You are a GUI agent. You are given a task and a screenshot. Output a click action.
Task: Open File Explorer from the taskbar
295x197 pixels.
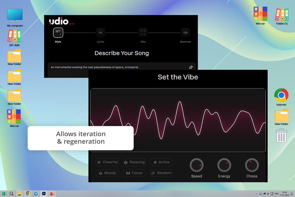[x=19, y=194]
